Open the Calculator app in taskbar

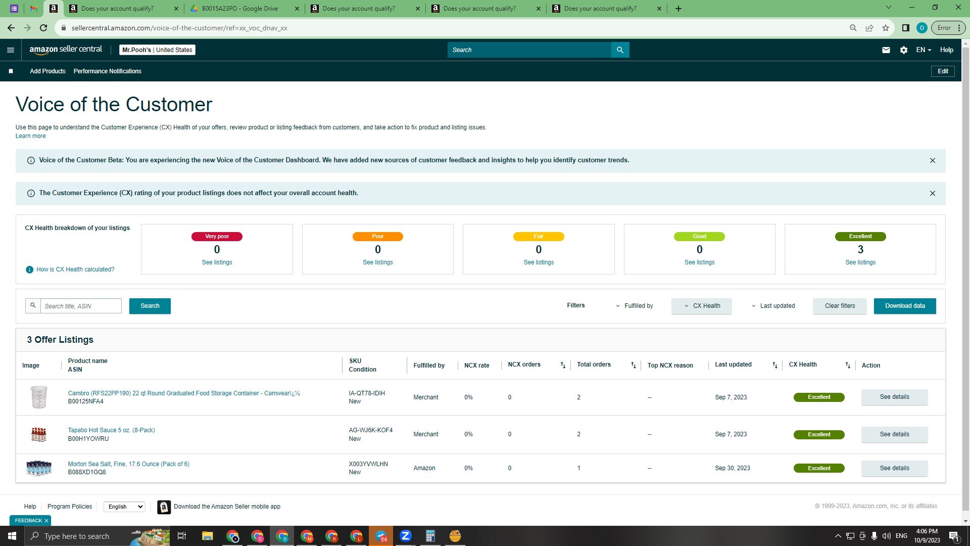[x=430, y=536]
